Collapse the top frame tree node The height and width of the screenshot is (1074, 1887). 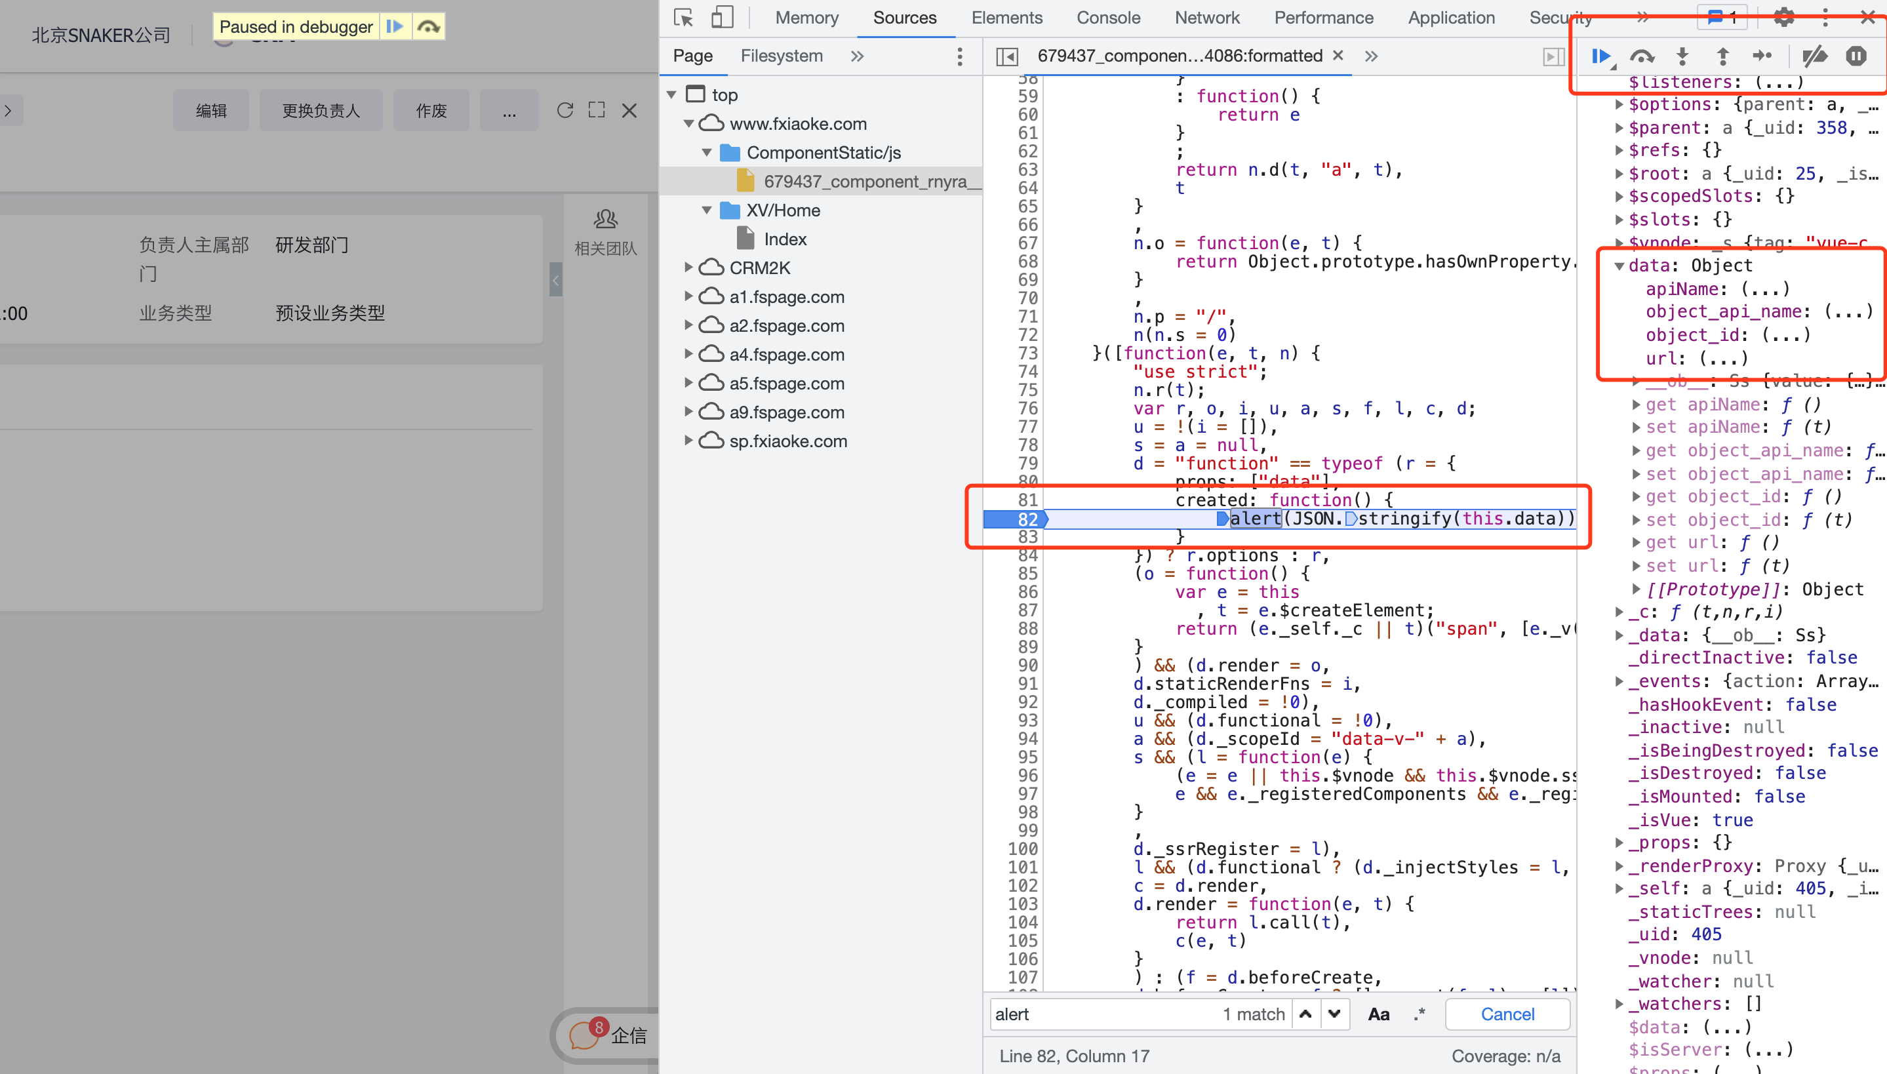point(672,95)
